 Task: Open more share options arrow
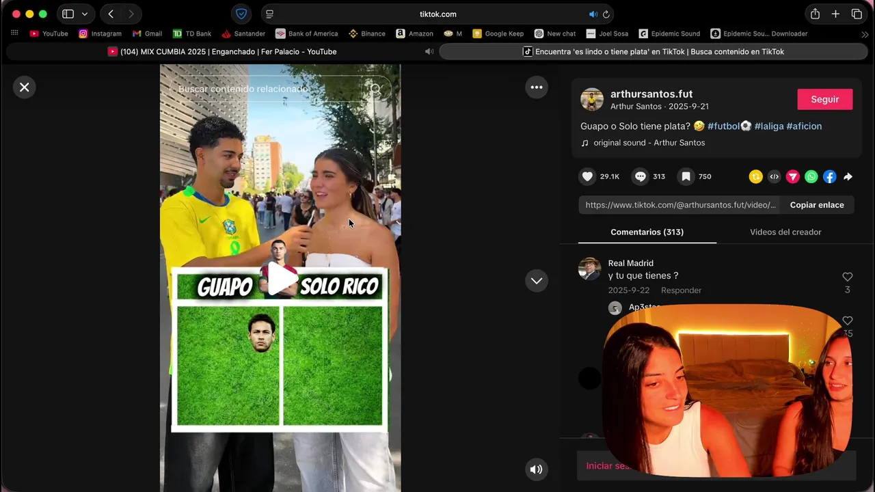(848, 177)
